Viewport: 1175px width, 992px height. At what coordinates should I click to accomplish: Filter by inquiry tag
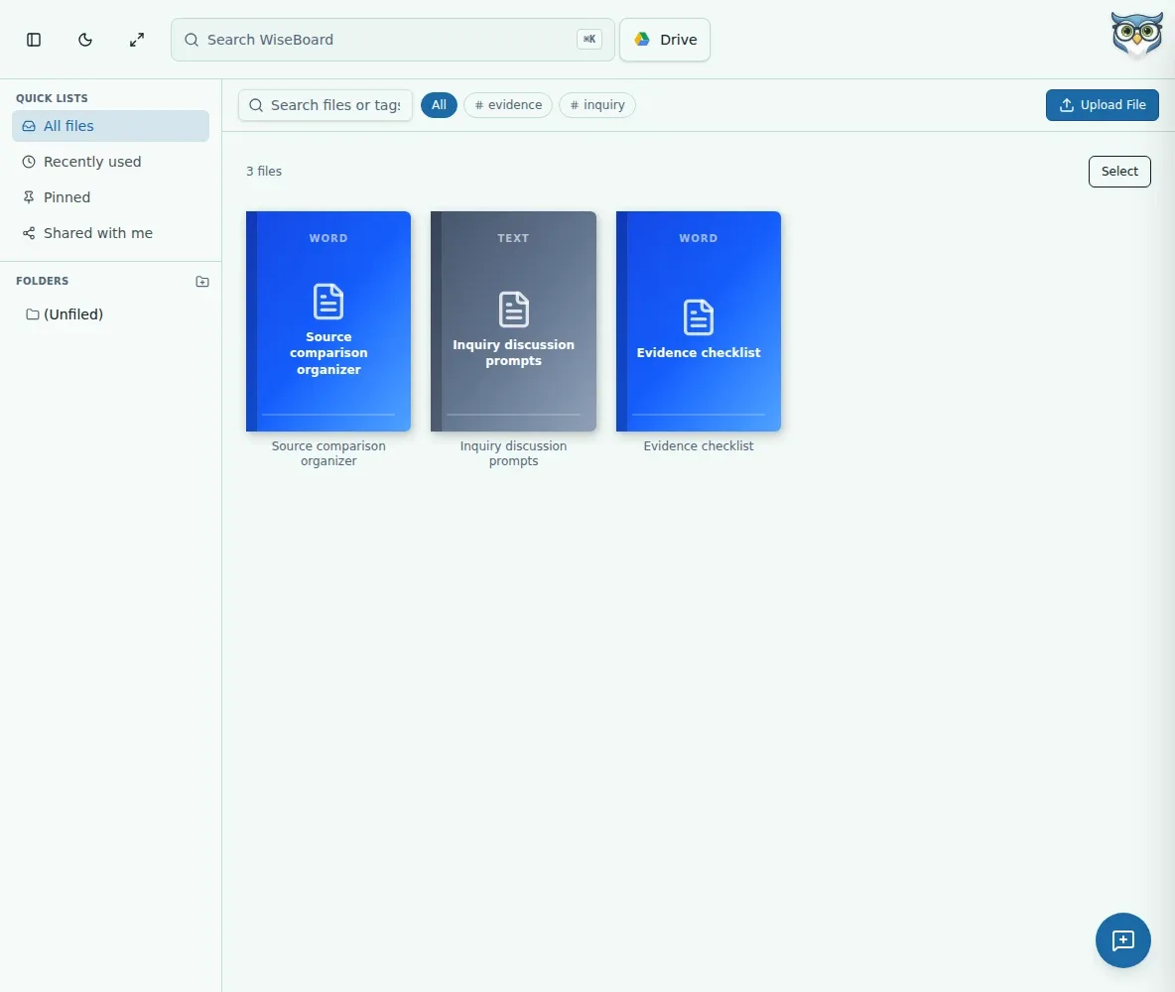597,105
